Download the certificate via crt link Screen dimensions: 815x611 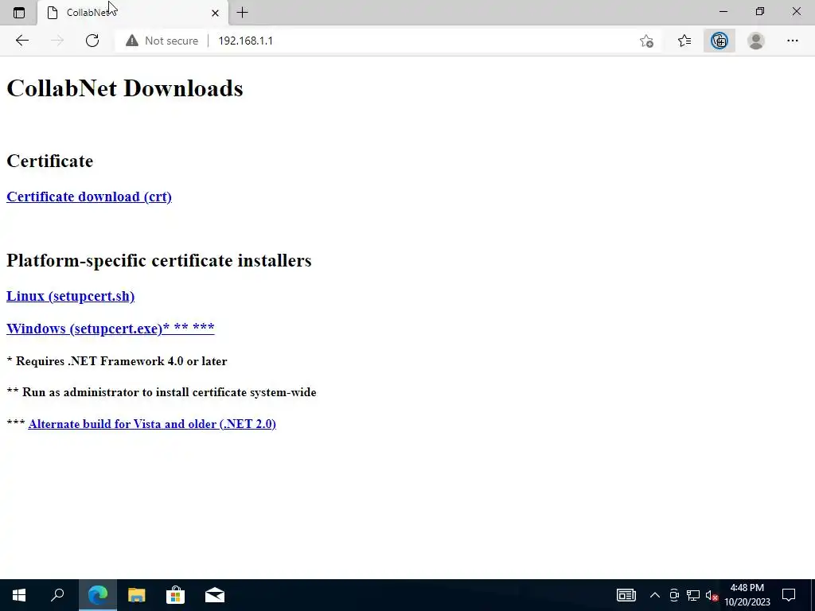tap(89, 197)
